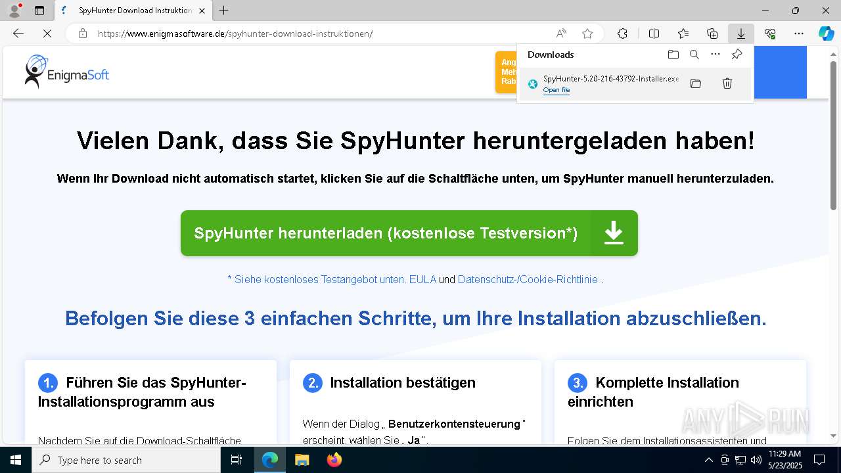Click the scrollbar down arrow
The image size is (841, 473).
pyautogui.click(x=834, y=436)
